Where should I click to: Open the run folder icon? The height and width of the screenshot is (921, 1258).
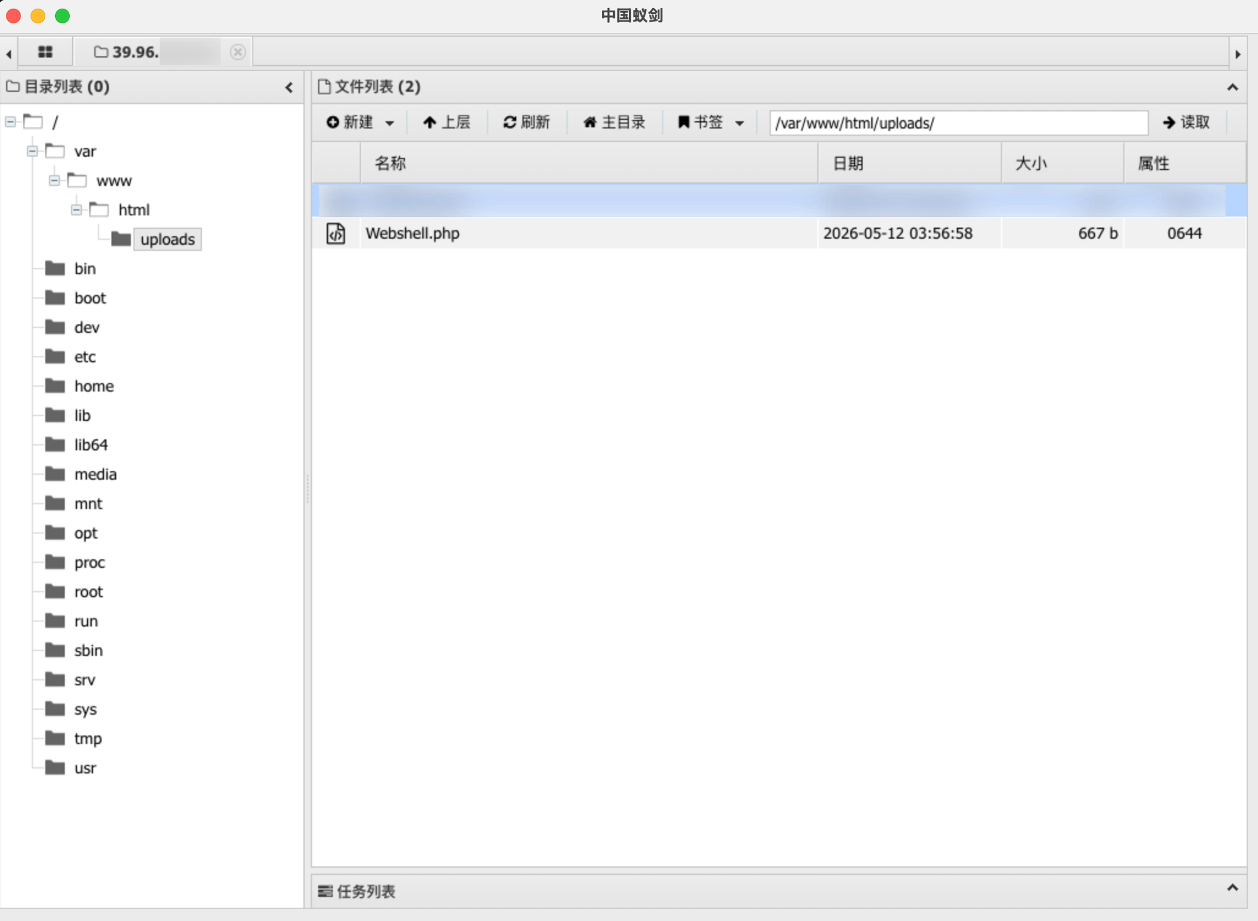coord(55,621)
